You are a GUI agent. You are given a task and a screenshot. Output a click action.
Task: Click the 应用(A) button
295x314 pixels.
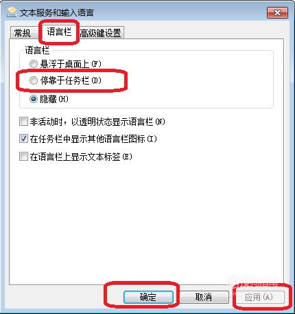[259, 298]
